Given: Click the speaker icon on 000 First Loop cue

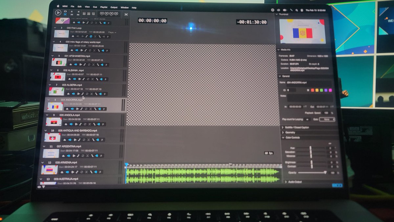Looking at the screenshot, I should point(77,36).
